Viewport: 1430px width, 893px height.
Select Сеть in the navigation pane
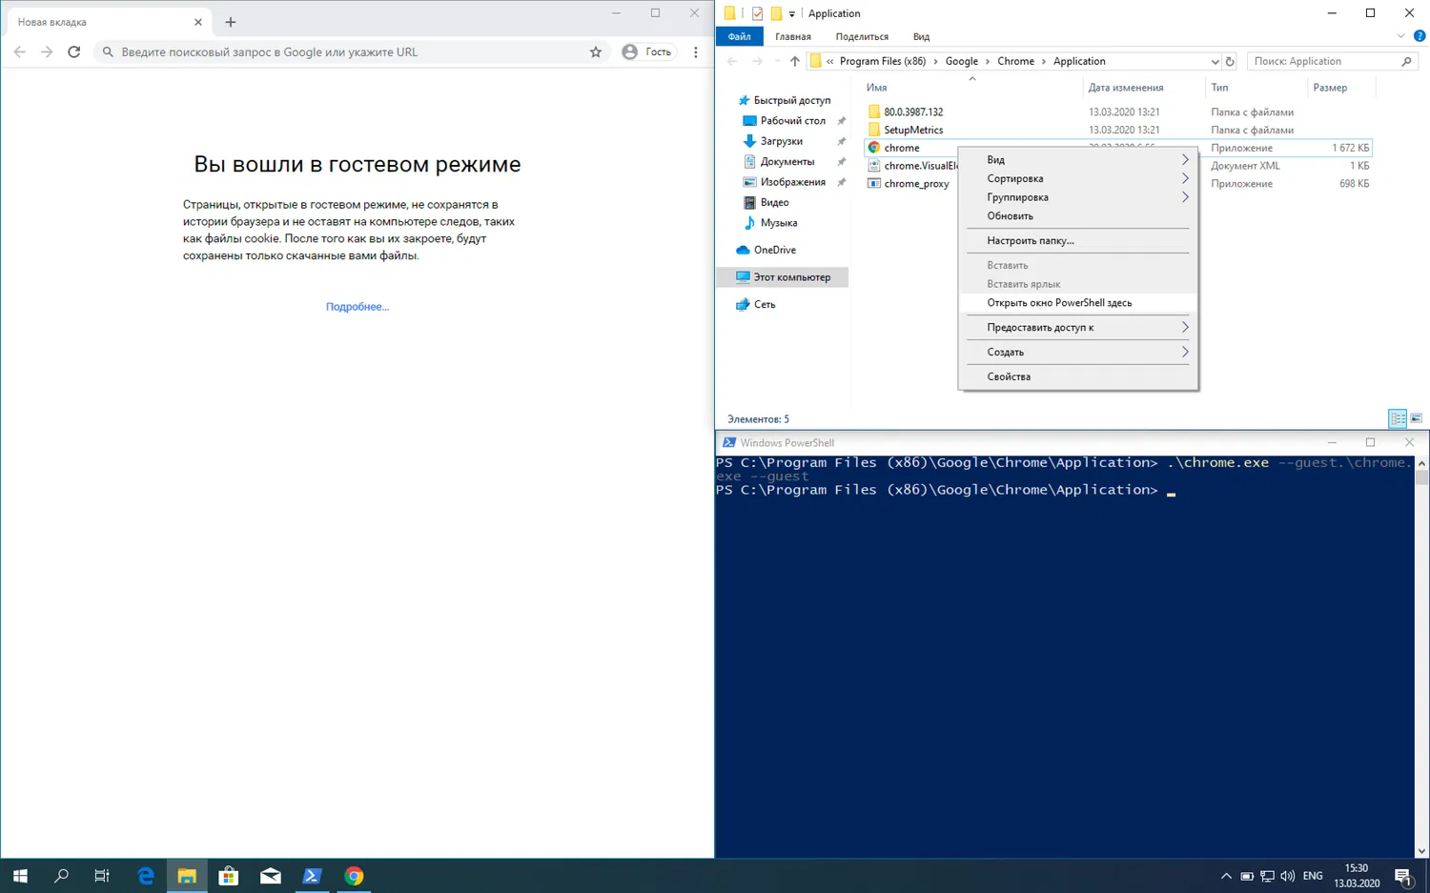[764, 305]
